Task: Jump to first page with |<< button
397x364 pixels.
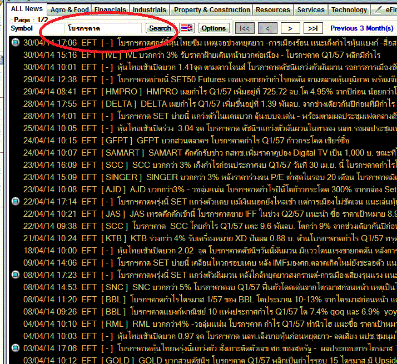Action: (x=245, y=28)
